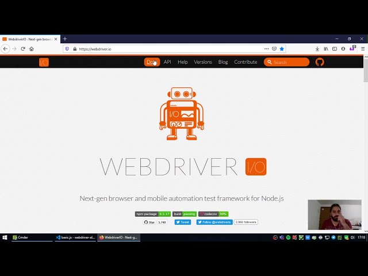Screen dimensions: 368x276
Task: Open the Firefox downloads arrow icon
Action: [317, 49]
